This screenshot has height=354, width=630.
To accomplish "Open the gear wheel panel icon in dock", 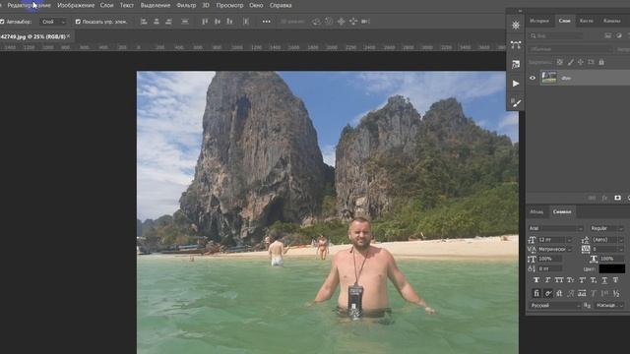I will 516,26.
